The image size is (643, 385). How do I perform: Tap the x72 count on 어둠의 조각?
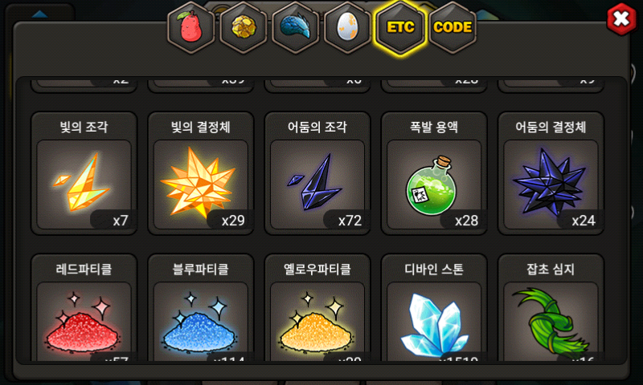[350, 221]
